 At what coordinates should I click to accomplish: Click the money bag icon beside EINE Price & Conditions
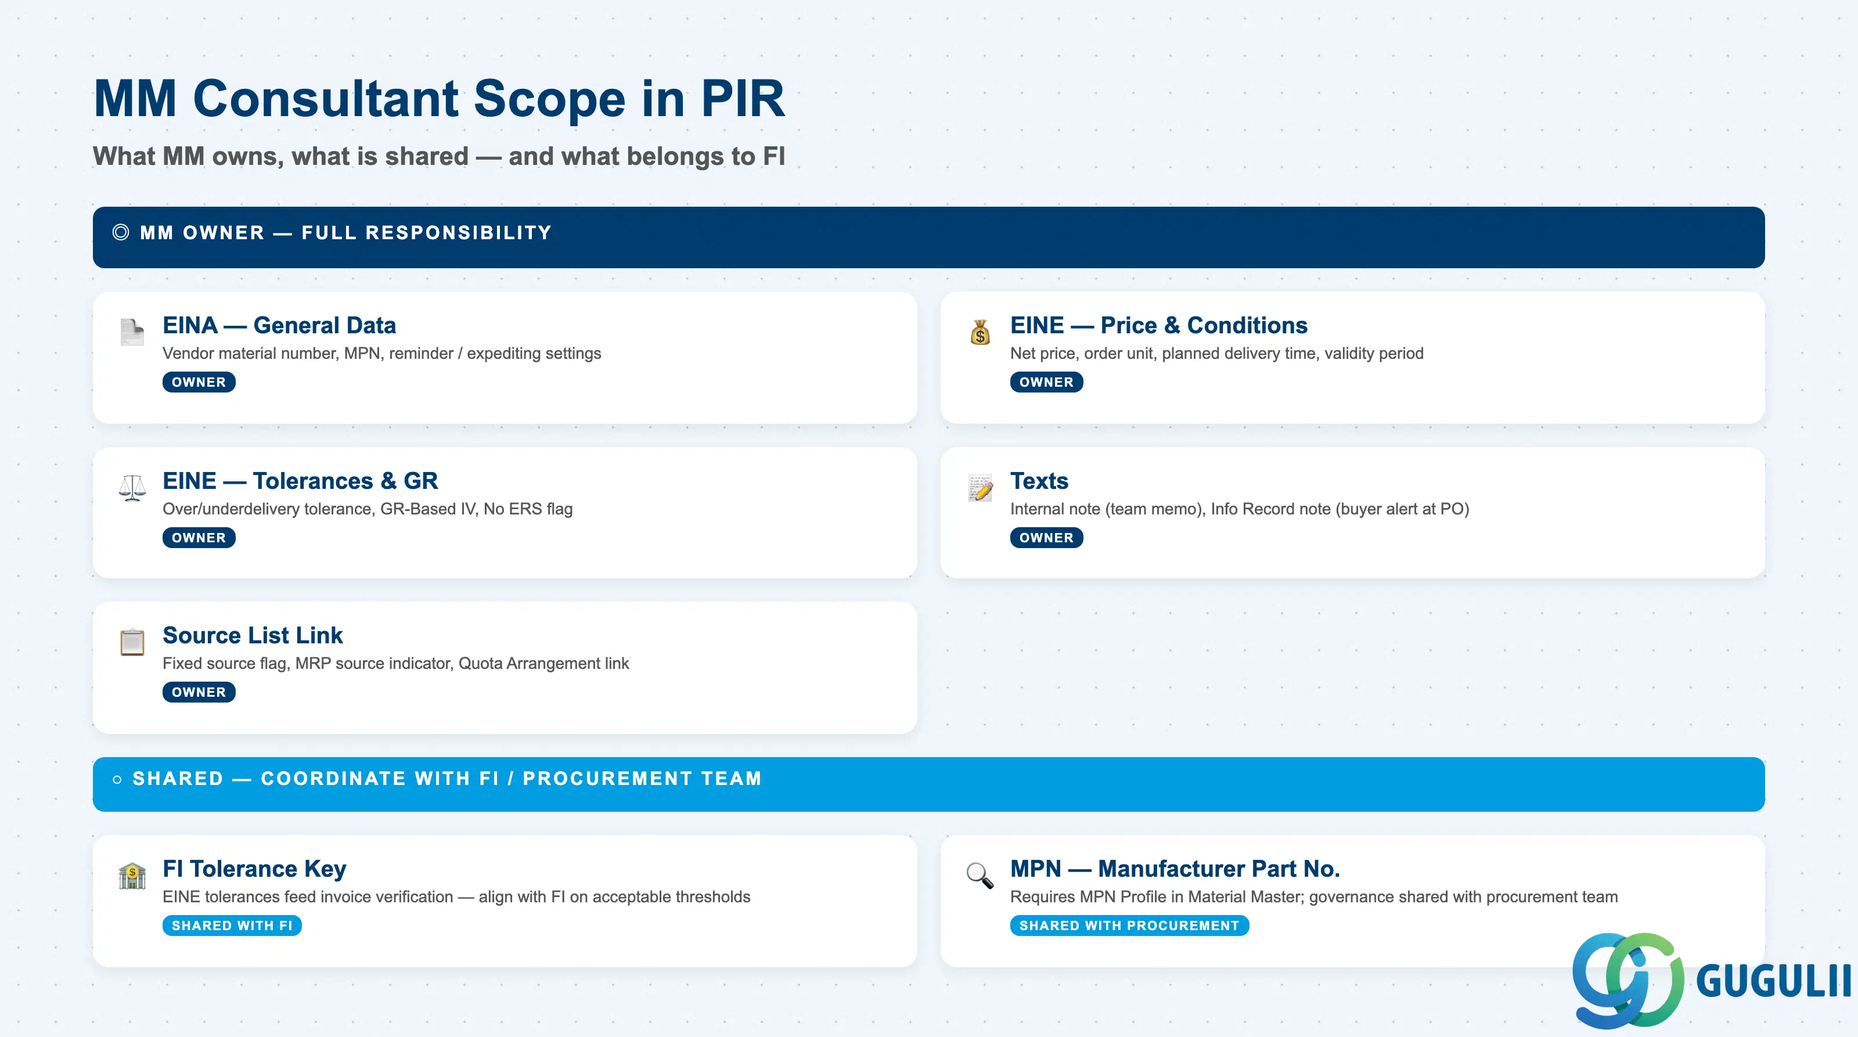point(980,332)
